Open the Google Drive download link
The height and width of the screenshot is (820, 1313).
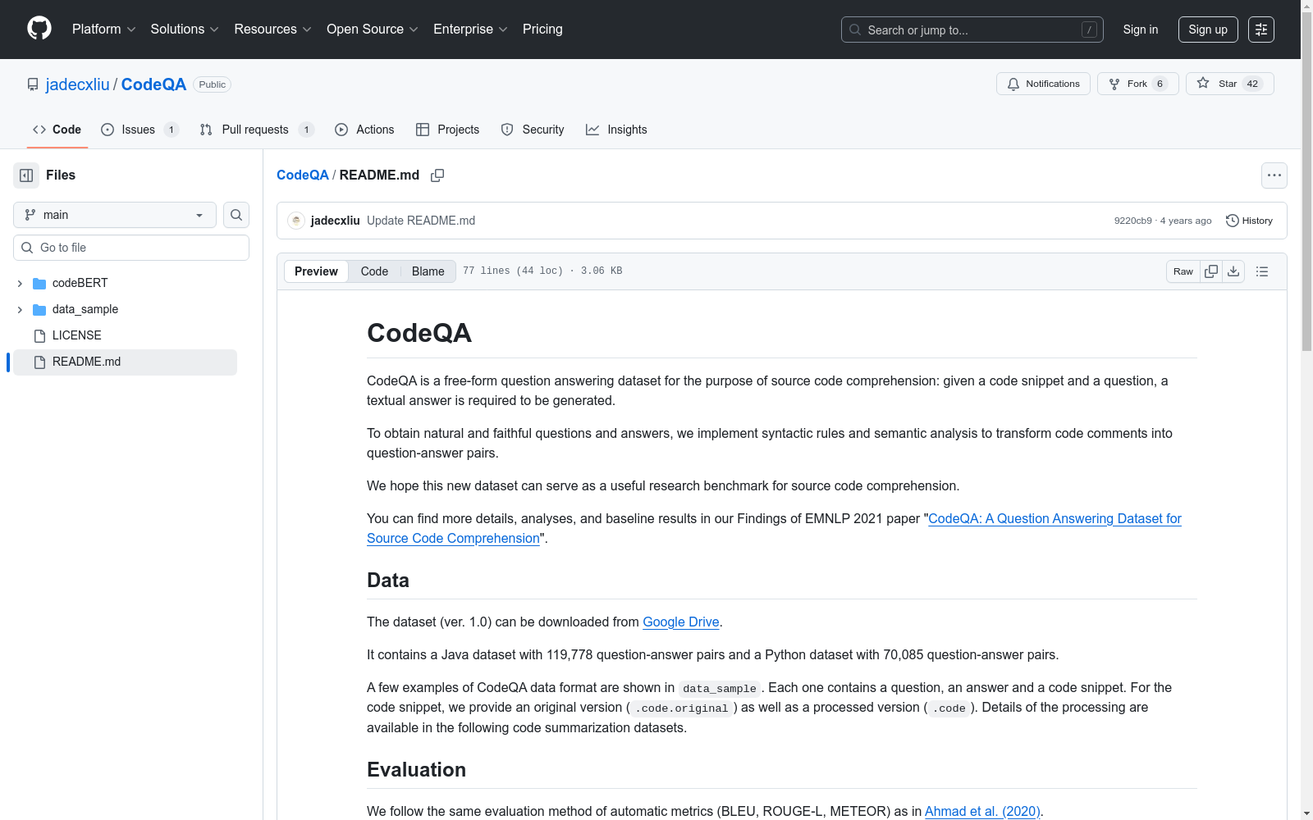(680, 622)
